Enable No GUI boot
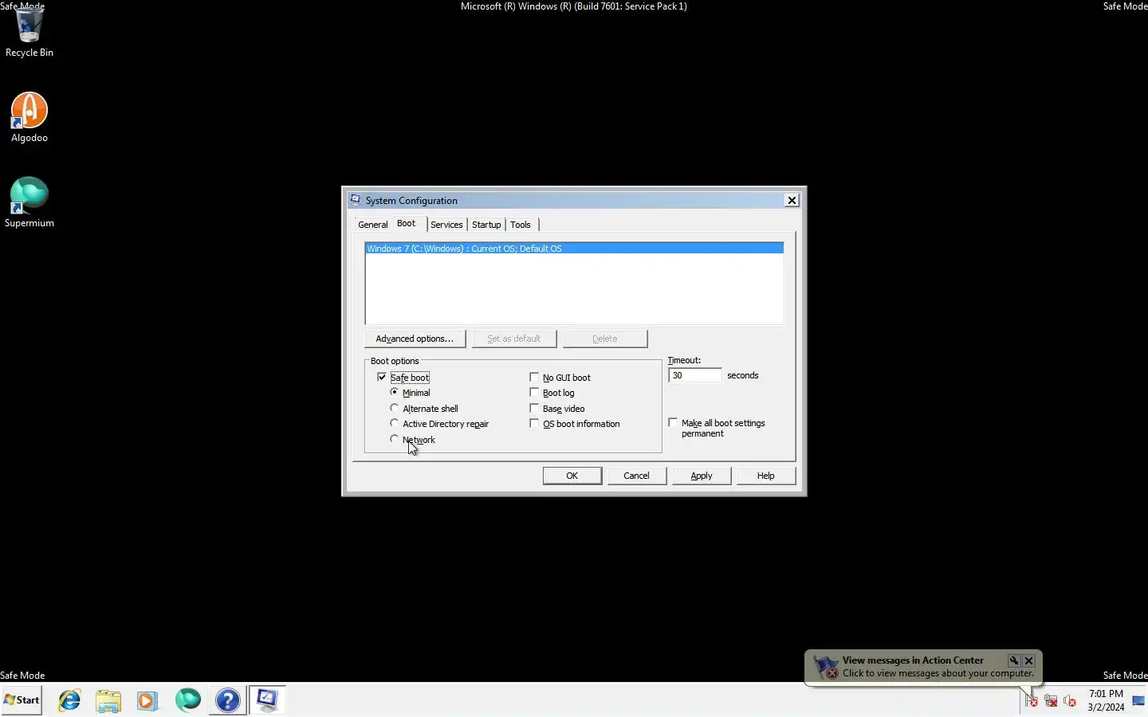 point(534,378)
